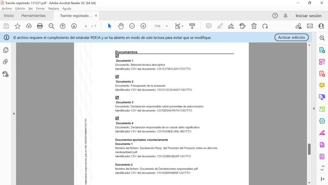Image resolution: width=328 pixels, height=185 pixels.
Task: Add bookmark with the star icon
Action: click(x=18, y=26)
